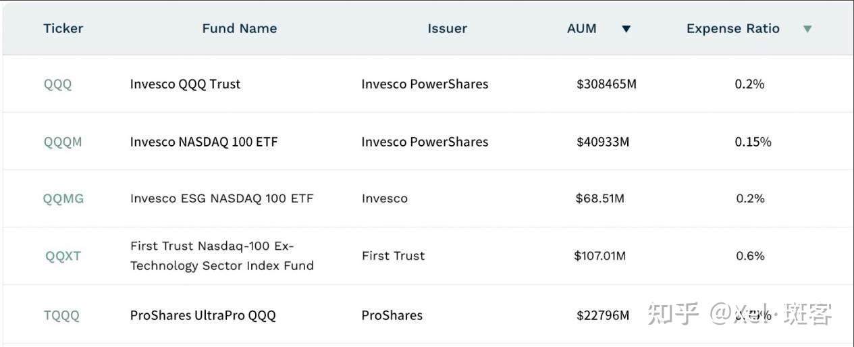The height and width of the screenshot is (347, 854).
Task: Click the First Trust issuer cell
Action: [394, 256]
